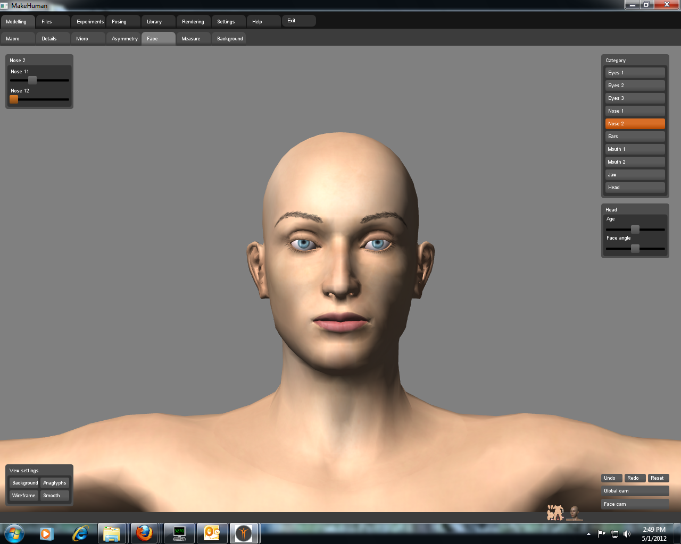Click the Show desktop strip beside the clock
This screenshot has width=681, height=544.
coord(677,533)
